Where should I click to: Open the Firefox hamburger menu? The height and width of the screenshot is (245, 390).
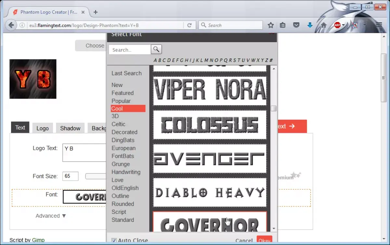(x=379, y=25)
